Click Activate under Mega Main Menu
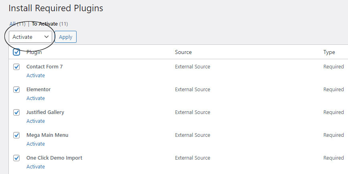The image size is (348, 174). point(36,144)
